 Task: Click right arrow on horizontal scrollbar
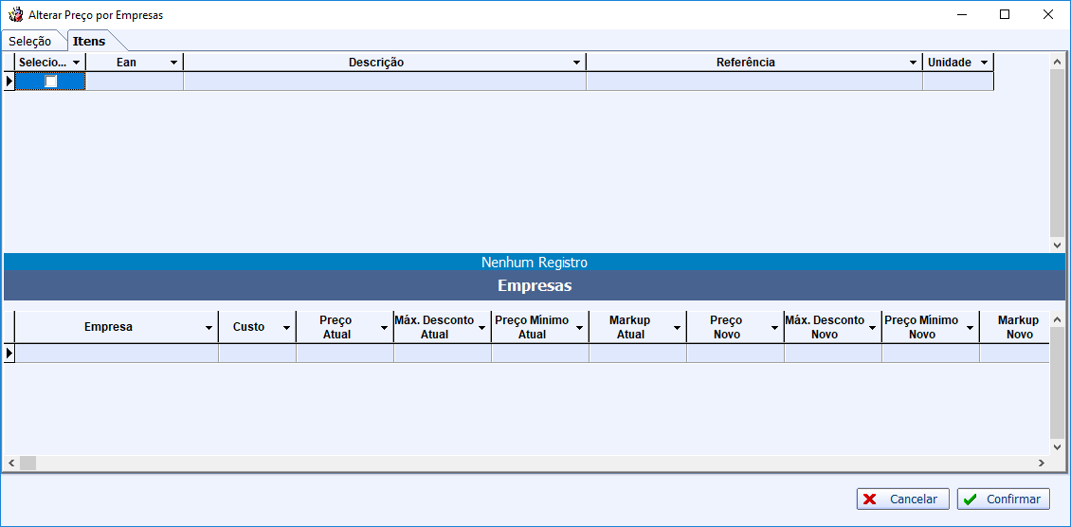(1041, 463)
